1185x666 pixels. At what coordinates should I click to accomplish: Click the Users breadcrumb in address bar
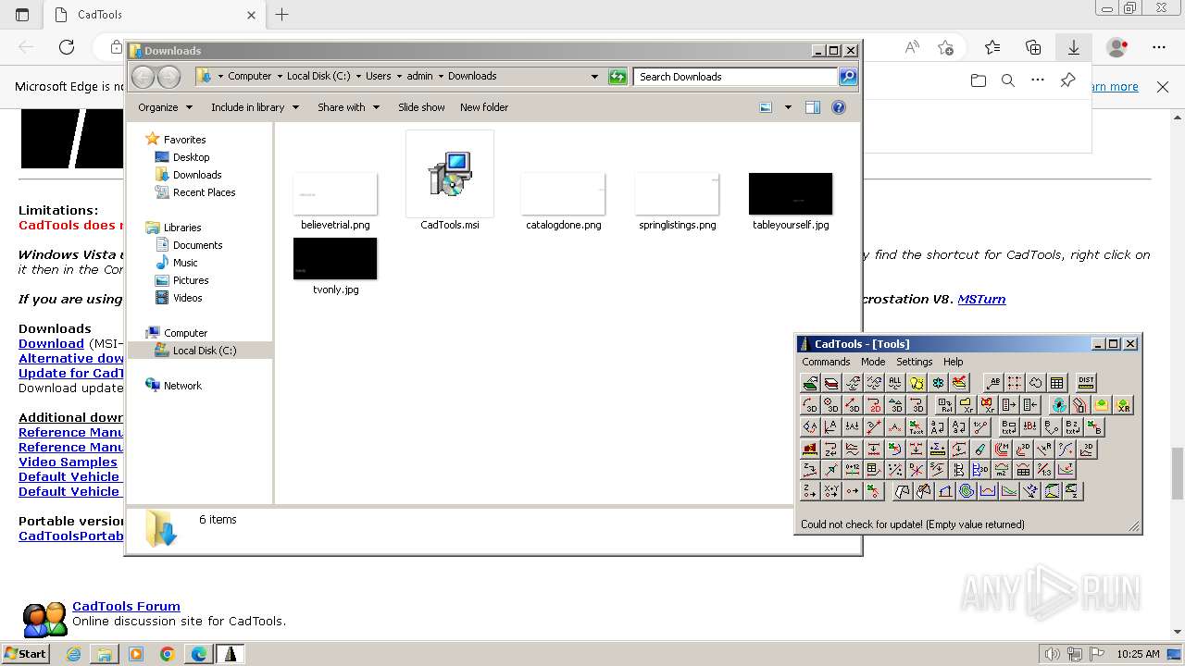click(x=378, y=76)
